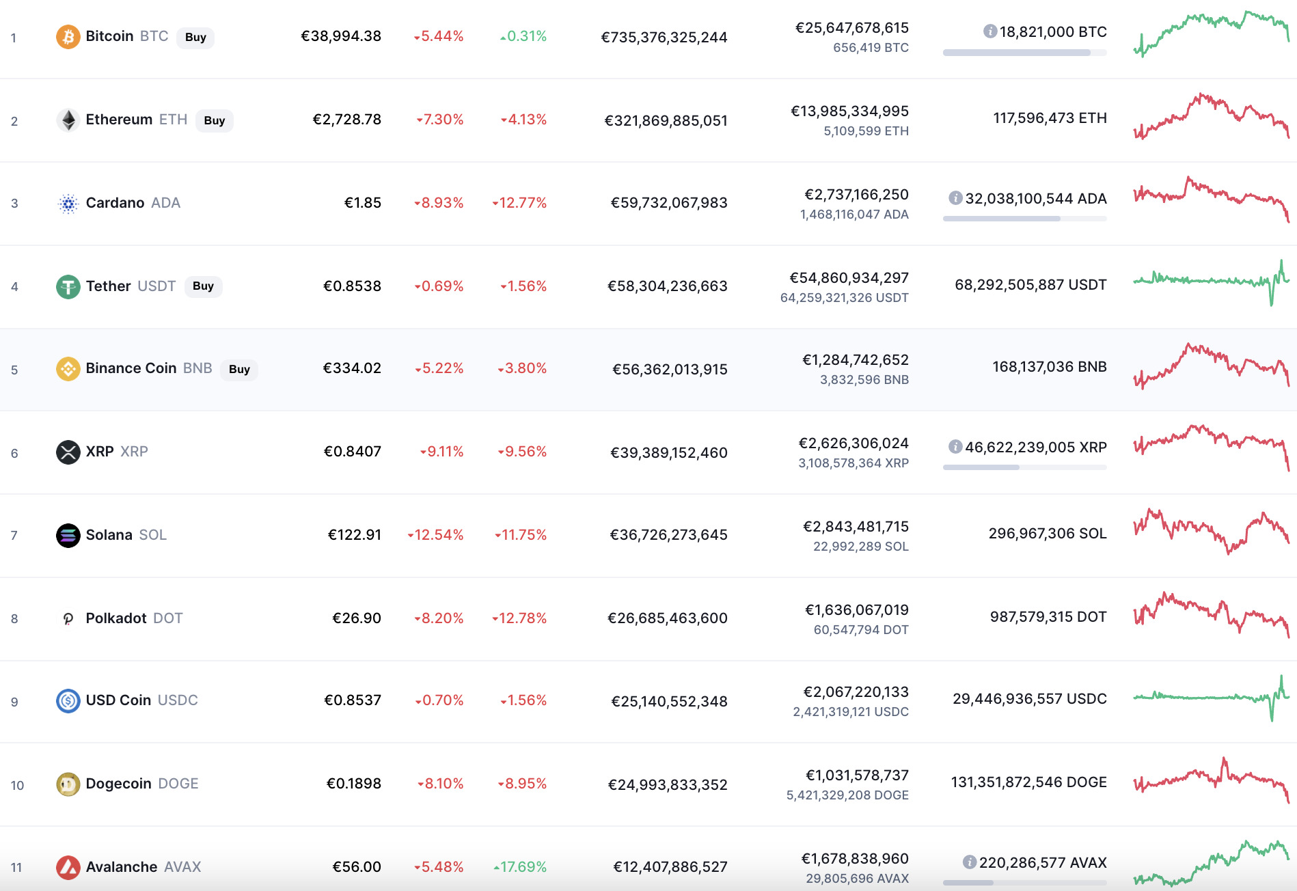Click XRP circulating supply progress bar
This screenshot has height=891, width=1297.
point(1025,467)
